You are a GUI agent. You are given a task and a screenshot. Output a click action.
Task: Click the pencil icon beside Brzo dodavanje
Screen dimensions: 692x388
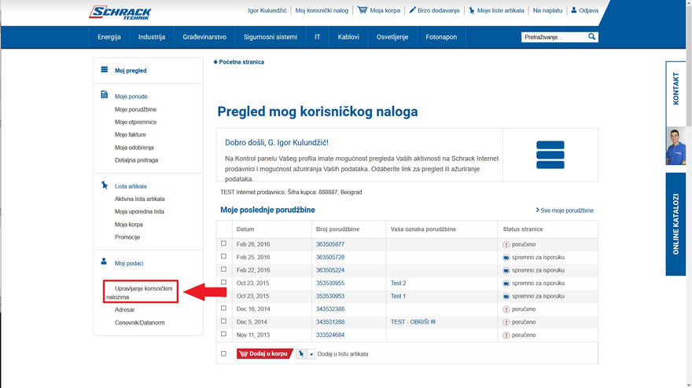pos(412,9)
